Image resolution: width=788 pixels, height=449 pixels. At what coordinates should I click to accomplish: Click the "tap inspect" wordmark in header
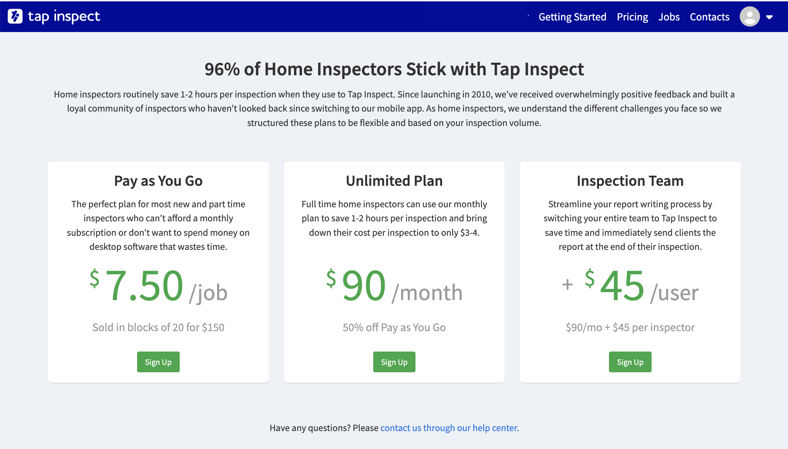pos(64,16)
